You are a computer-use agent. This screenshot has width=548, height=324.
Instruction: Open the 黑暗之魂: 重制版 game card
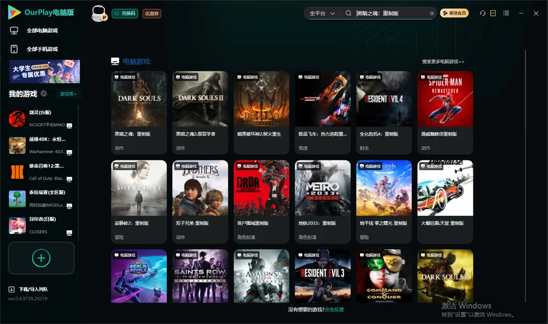tap(139, 112)
